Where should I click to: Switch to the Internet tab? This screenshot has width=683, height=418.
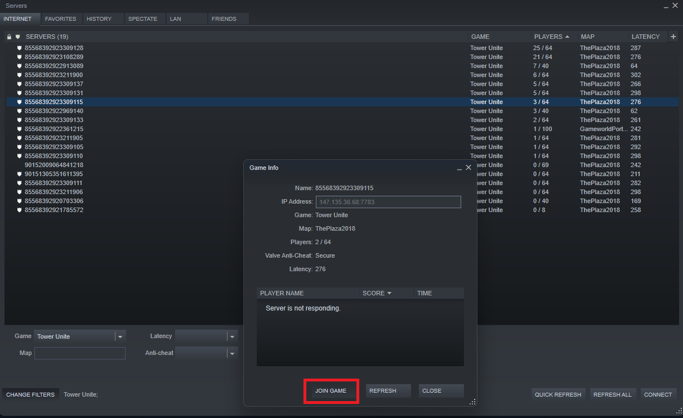click(x=20, y=19)
